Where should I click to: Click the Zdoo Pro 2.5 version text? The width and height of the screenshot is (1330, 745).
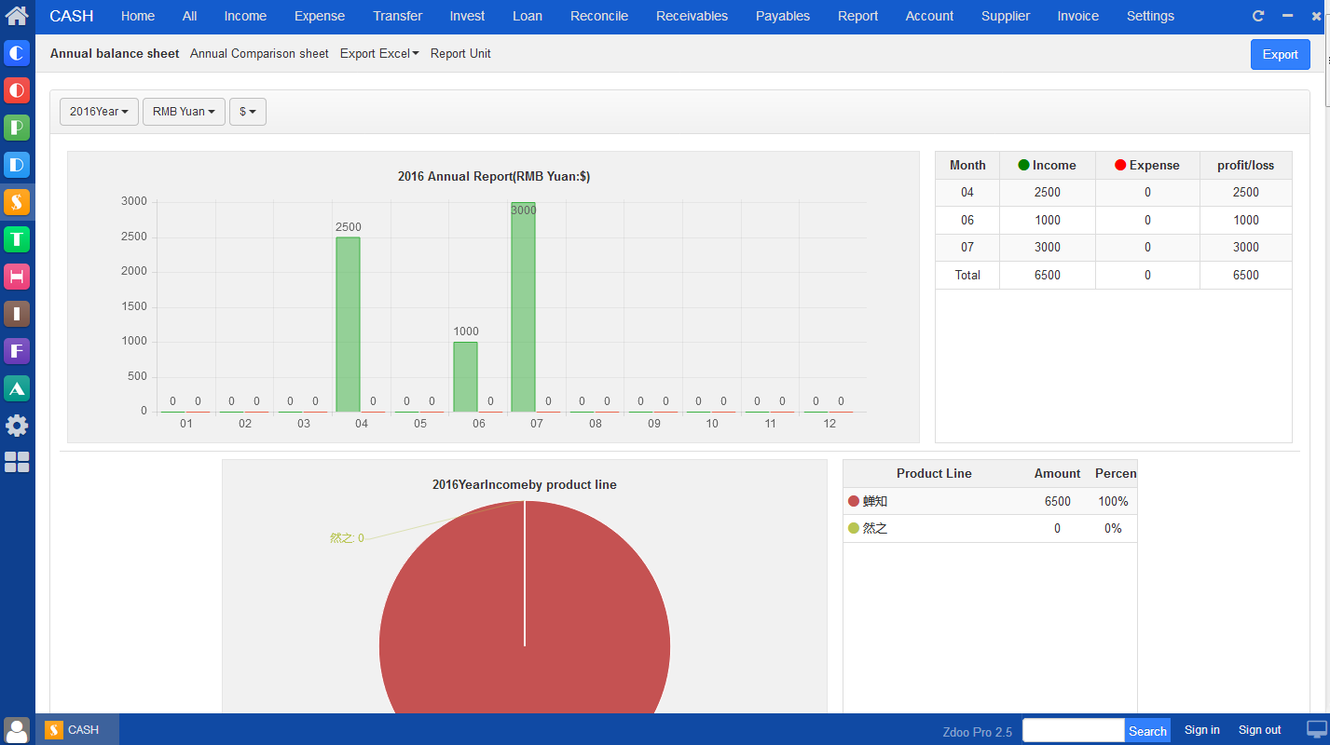[x=977, y=732]
